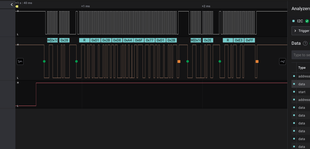Image resolution: width=310 pixels, height=149 pixels.
Task: Sort by the Type column header
Action: 302,68
